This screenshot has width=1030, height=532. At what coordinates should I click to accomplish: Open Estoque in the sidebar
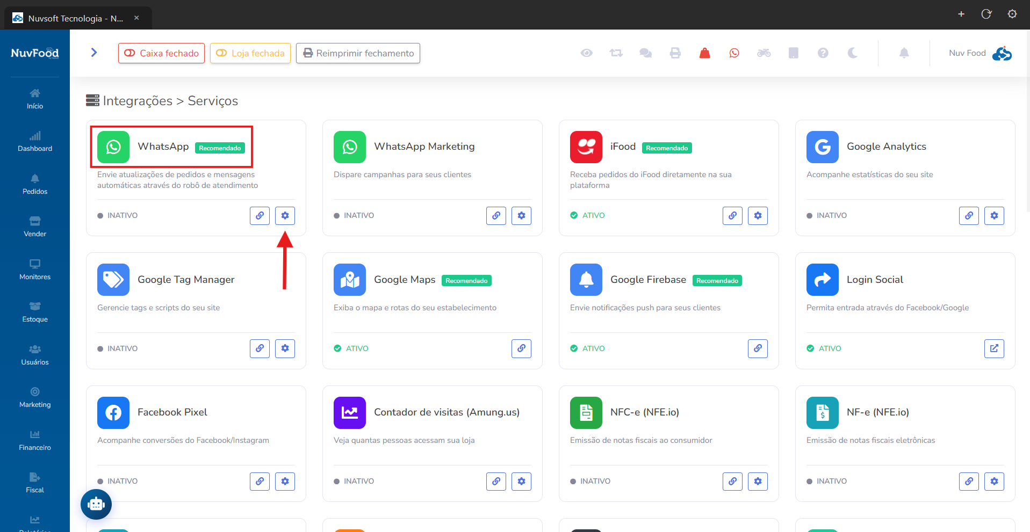35,312
